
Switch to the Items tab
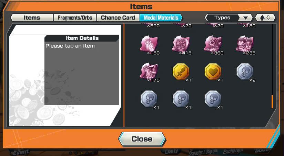(x=32, y=18)
